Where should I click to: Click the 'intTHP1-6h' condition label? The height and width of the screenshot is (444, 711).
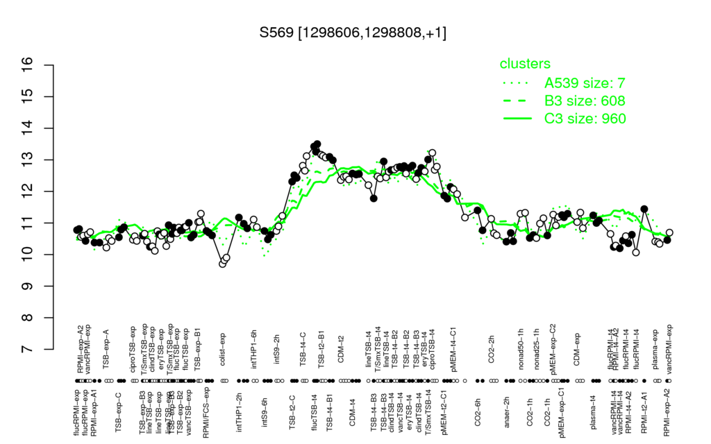pos(254,348)
